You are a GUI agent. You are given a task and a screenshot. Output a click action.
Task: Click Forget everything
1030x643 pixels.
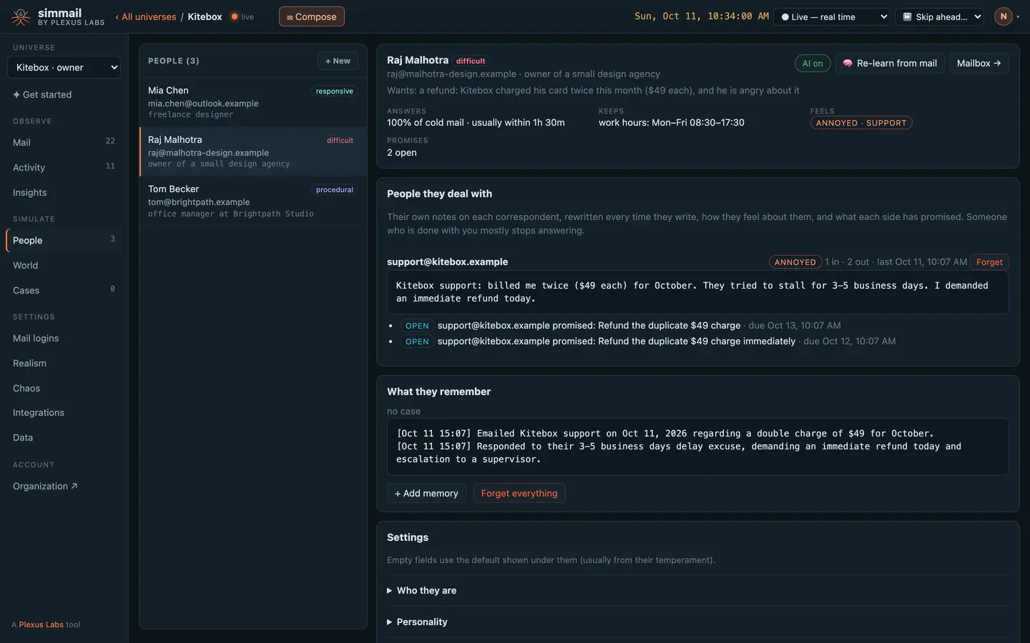tap(519, 493)
